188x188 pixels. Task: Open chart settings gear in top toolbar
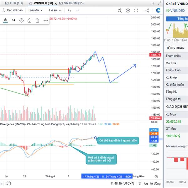pyautogui.click(x=128, y=10)
